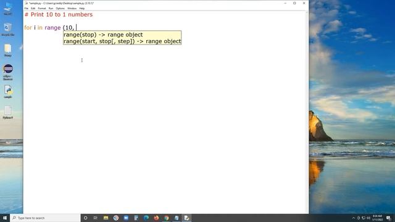The height and width of the screenshot is (222, 395).
Task: Click the 'range(start, stop[, step])' calltip line
Action: coord(122,41)
